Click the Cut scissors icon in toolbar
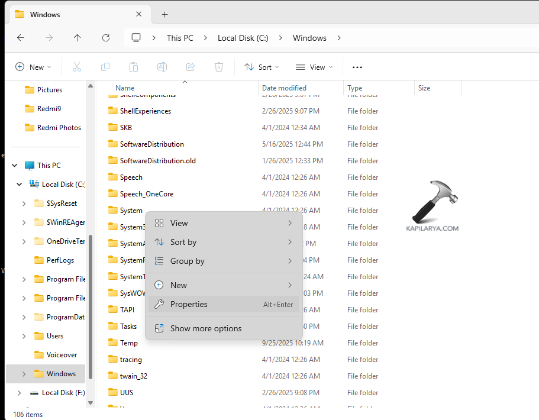The height and width of the screenshot is (420, 539). (x=76, y=67)
